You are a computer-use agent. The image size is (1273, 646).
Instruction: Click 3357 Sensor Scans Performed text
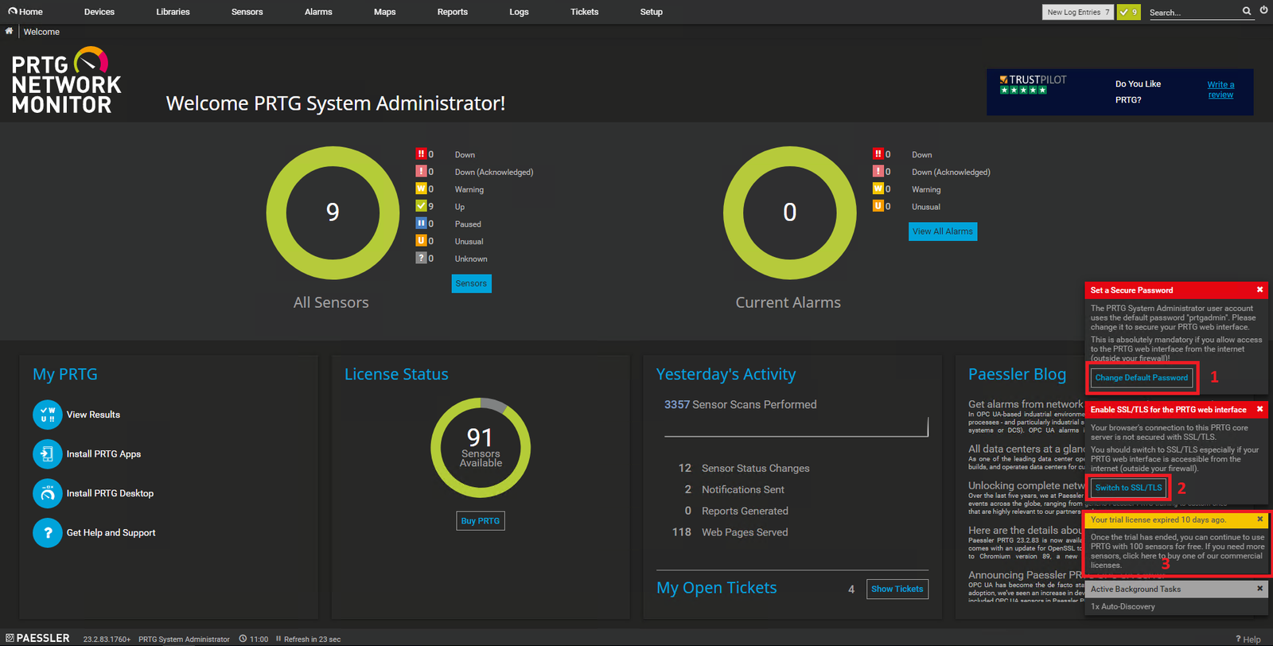741,405
